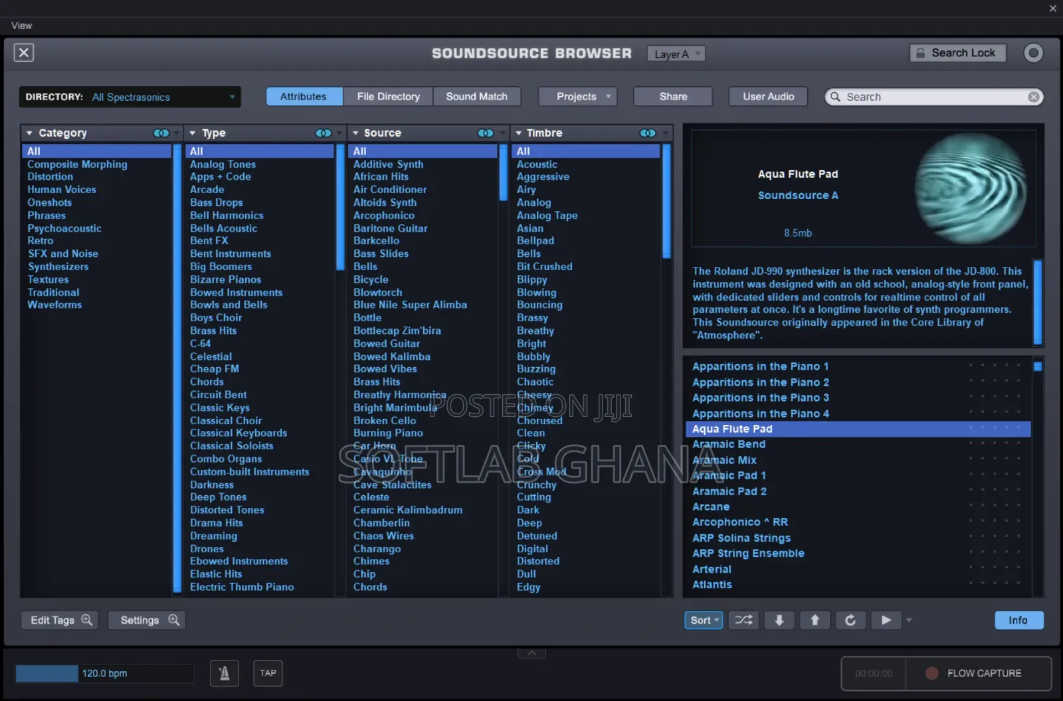Image resolution: width=1063 pixels, height=701 pixels.
Task: Select the Bit Crushed timbre
Action: pyautogui.click(x=545, y=267)
